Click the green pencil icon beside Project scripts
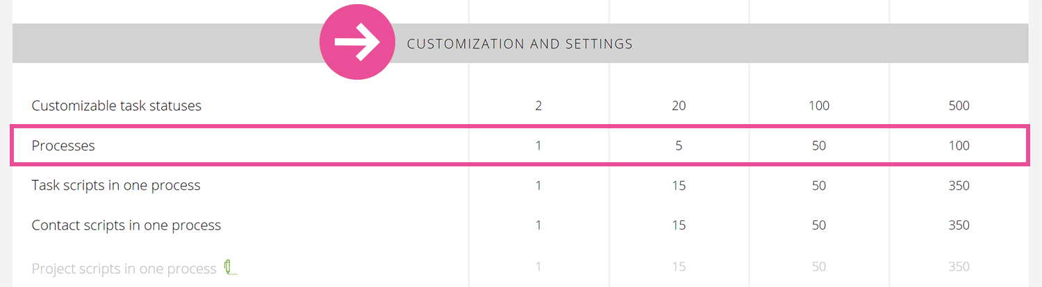The height and width of the screenshot is (287, 1042). click(230, 268)
